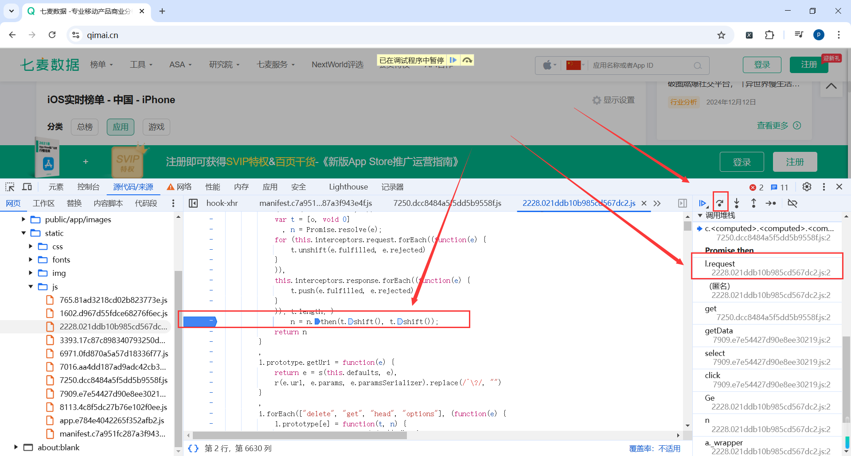The image size is (851, 456).
Task: Step out of current function
Action: pyautogui.click(x=753, y=203)
